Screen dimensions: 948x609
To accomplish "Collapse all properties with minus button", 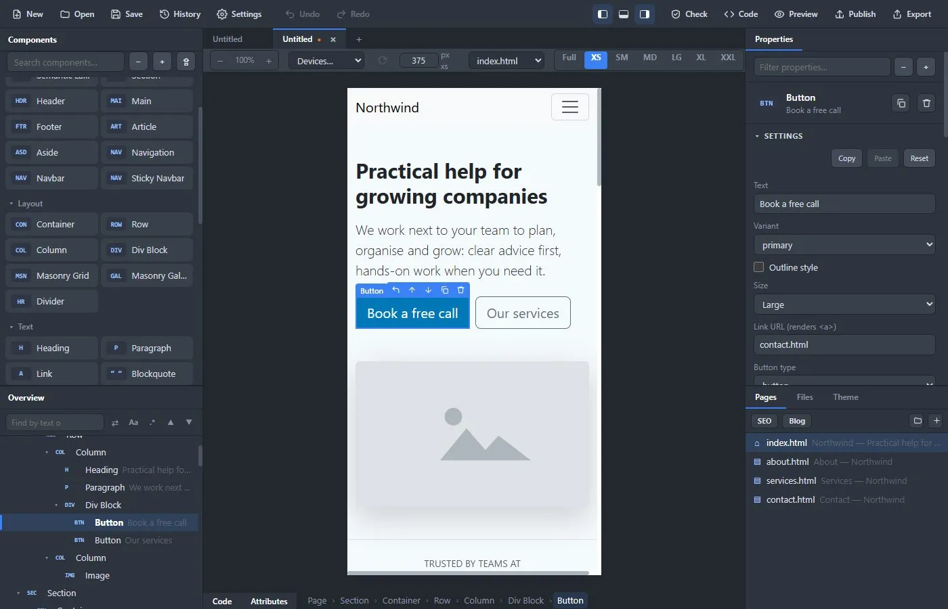I will point(903,67).
